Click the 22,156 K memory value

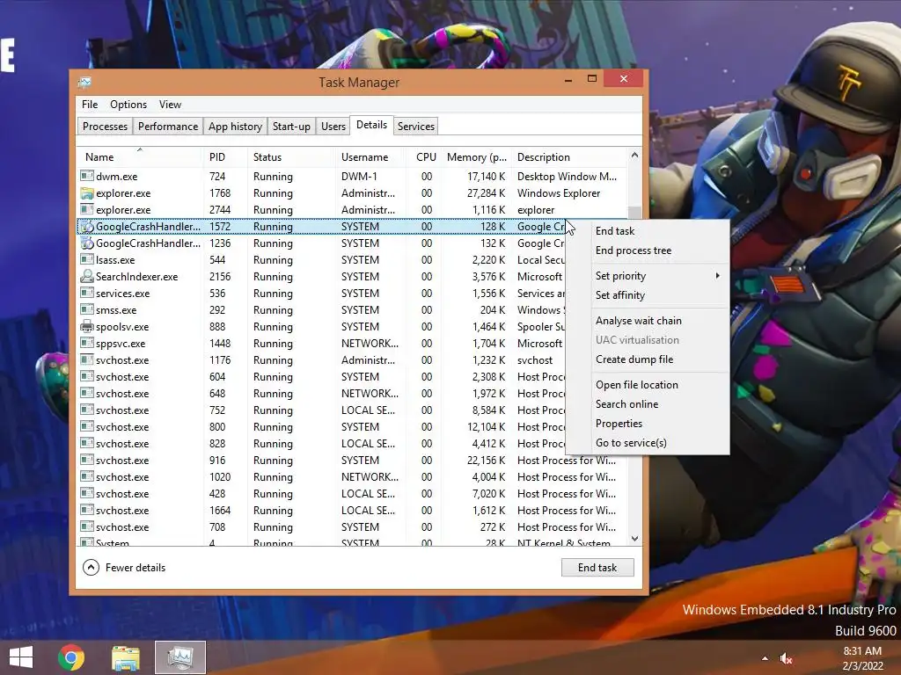[x=486, y=461]
